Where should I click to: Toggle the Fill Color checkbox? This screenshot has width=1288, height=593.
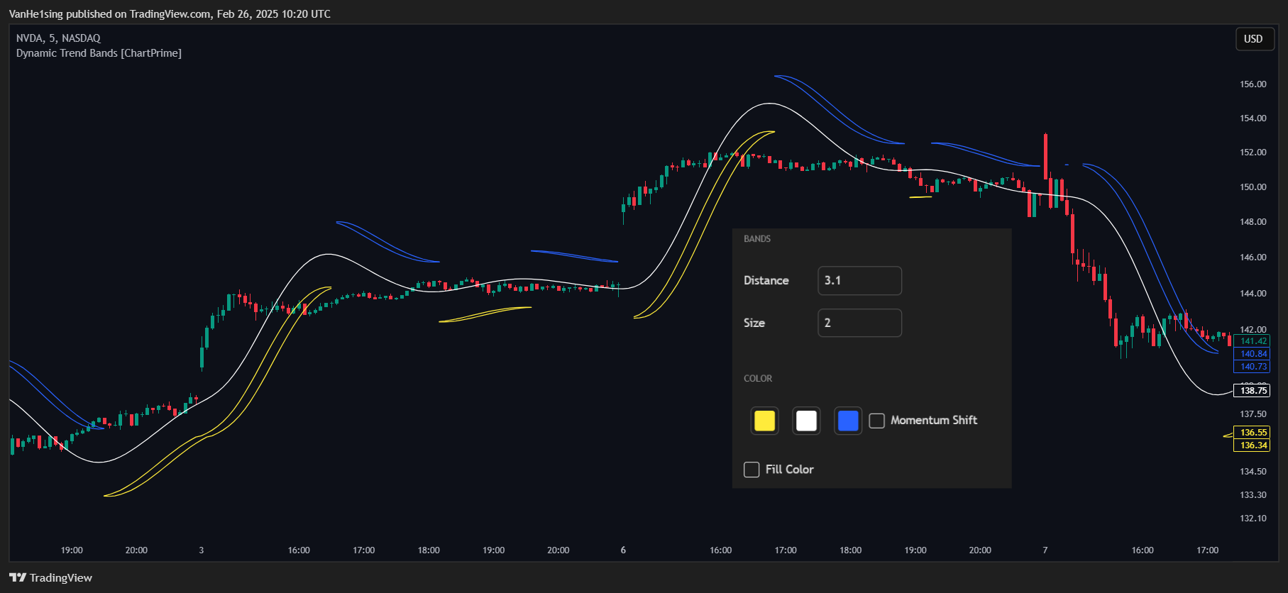(x=752, y=470)
